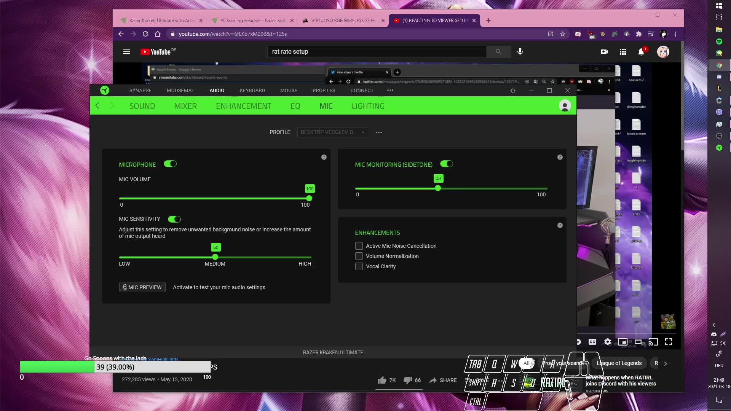Open the EQ subtab
The width and height of the screenshot is (731, 411).
(x=295, y=106)
